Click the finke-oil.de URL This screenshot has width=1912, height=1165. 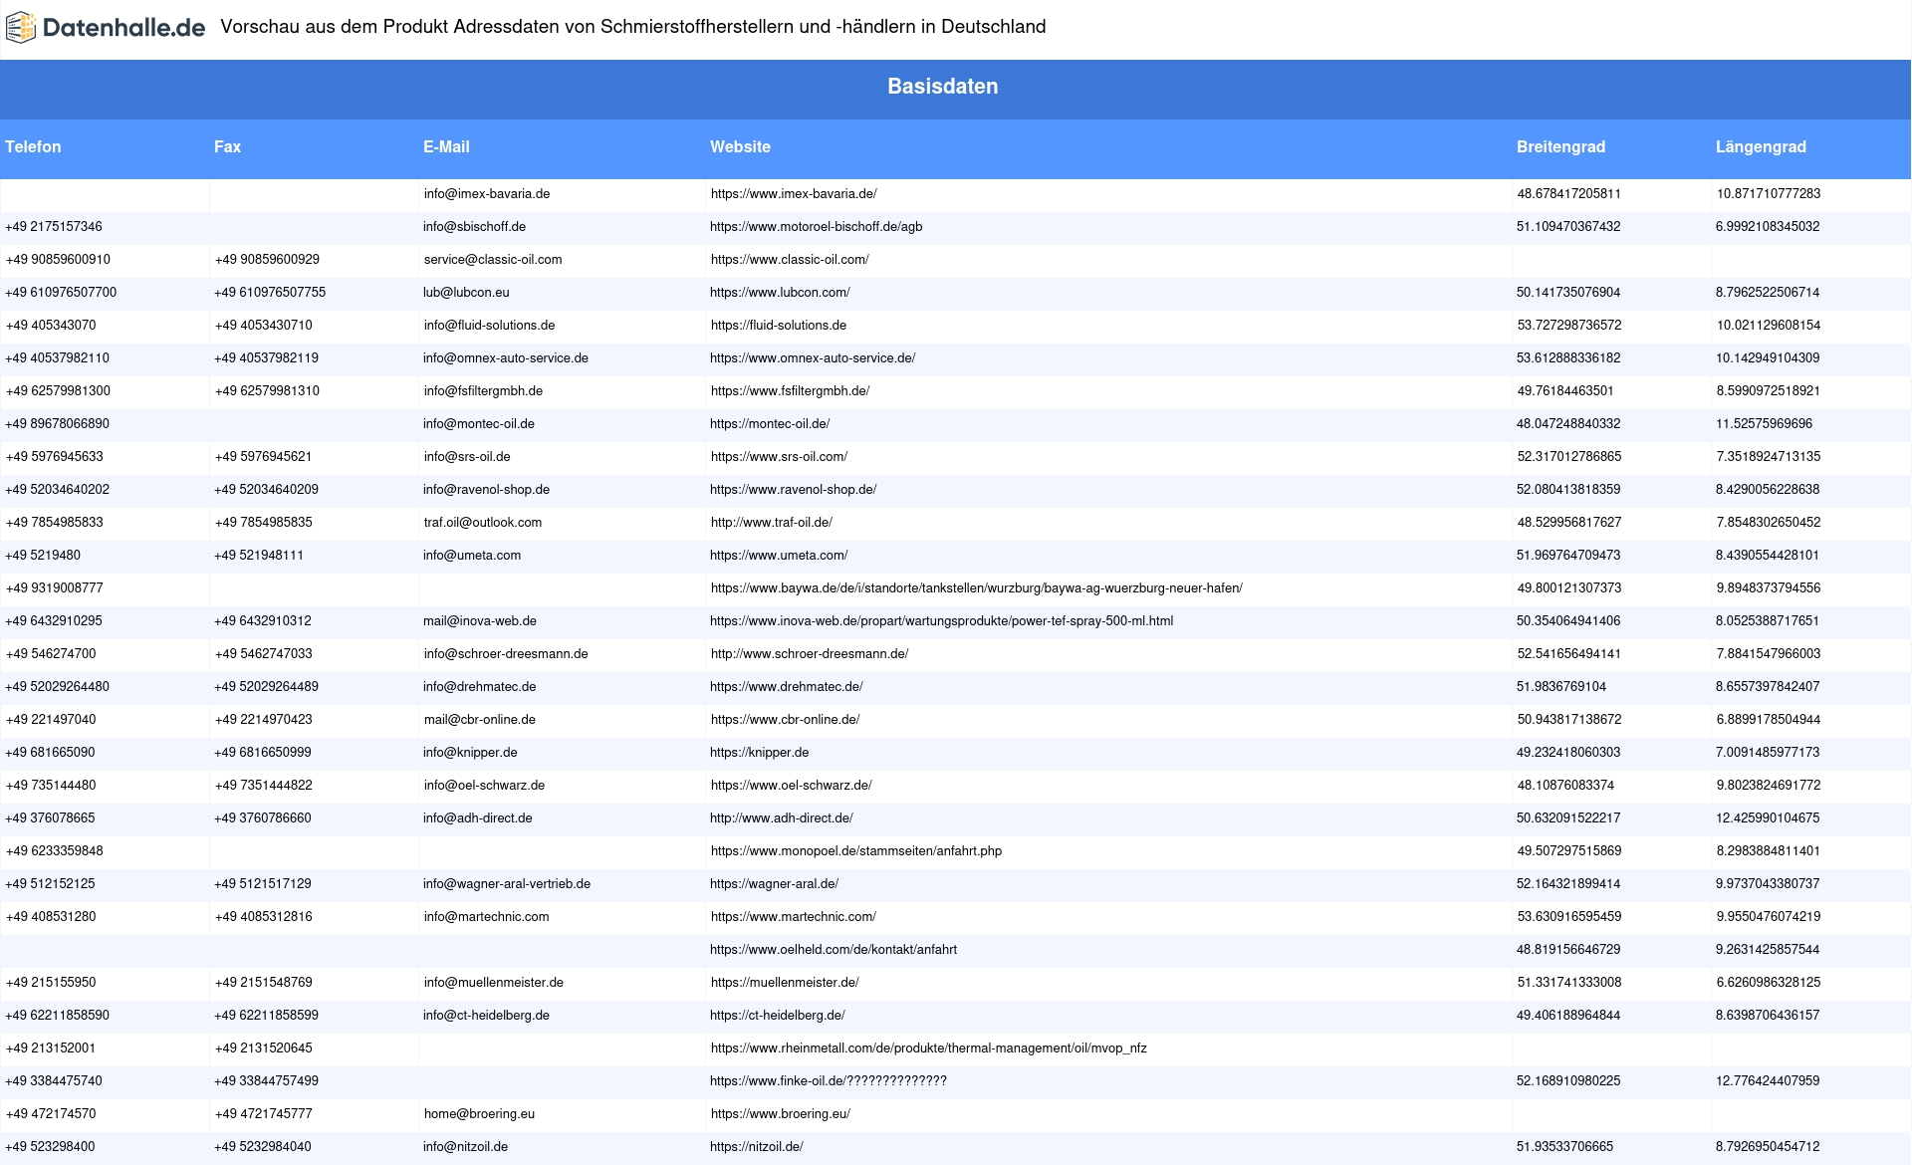click(829, 1081)
